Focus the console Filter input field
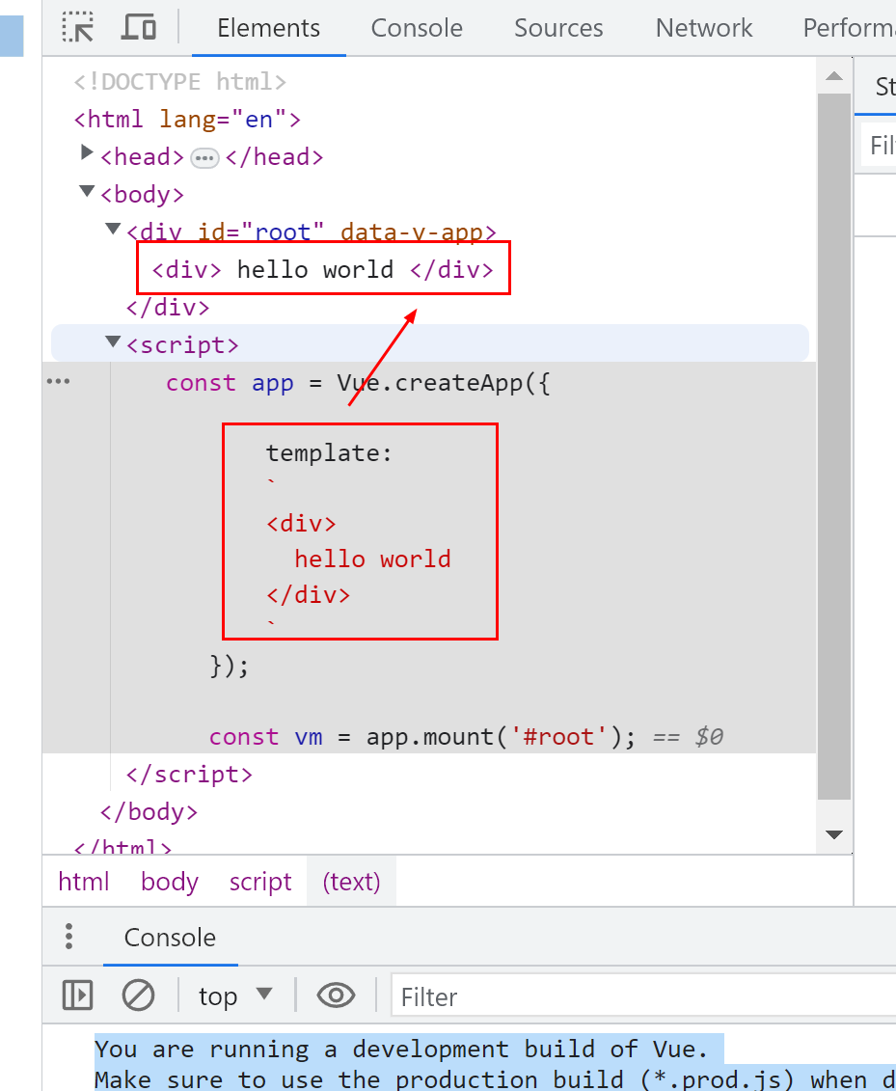 click(x=643, y=996)
